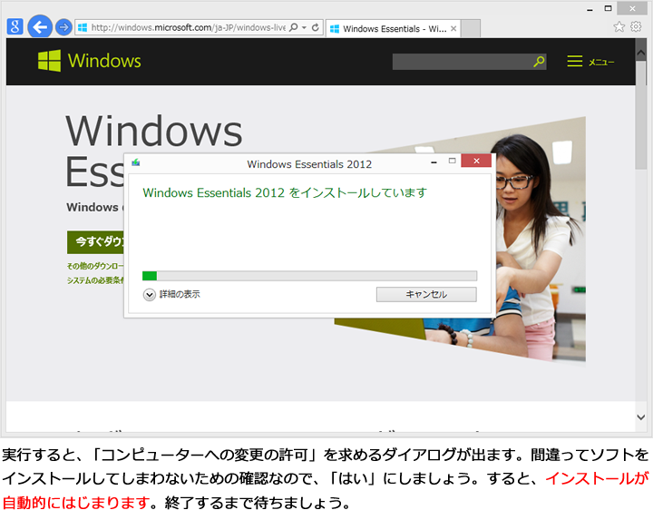Click the 今すぐダウンロード green button

coord(95,242)
